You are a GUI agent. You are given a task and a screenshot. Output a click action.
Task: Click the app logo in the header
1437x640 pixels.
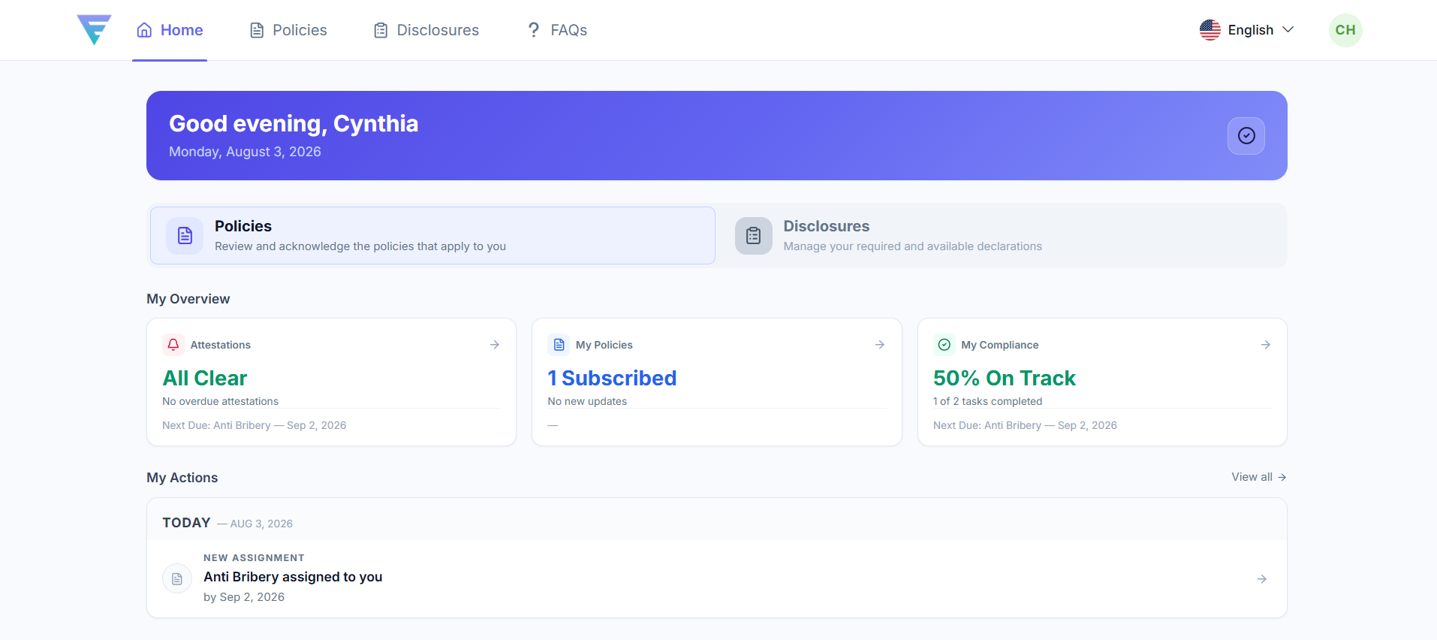[x=94, y=30]
